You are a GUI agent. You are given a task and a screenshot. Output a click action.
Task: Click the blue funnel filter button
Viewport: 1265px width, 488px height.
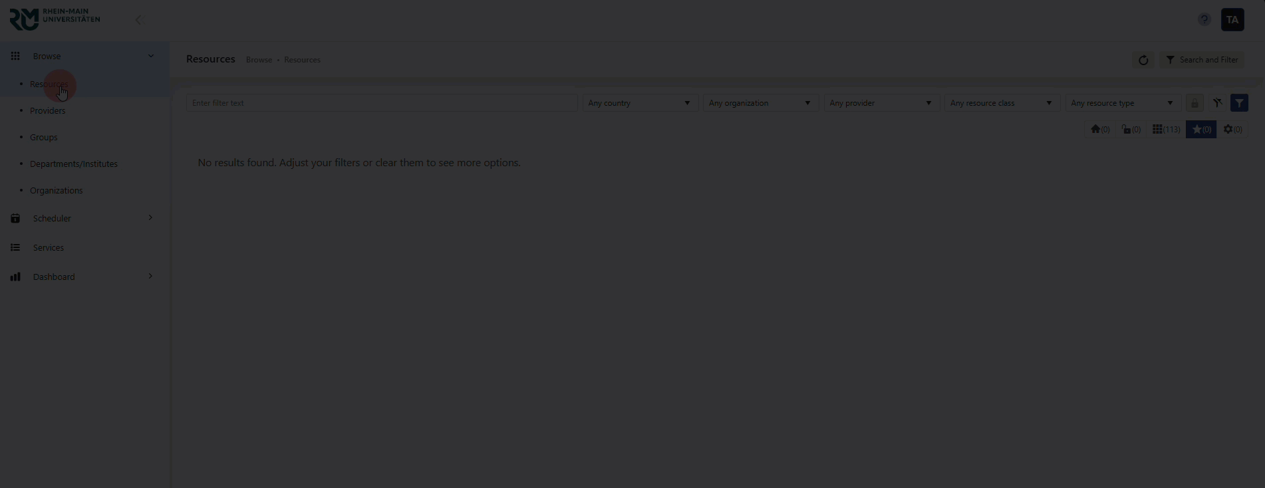click(x=1239, y=103)
